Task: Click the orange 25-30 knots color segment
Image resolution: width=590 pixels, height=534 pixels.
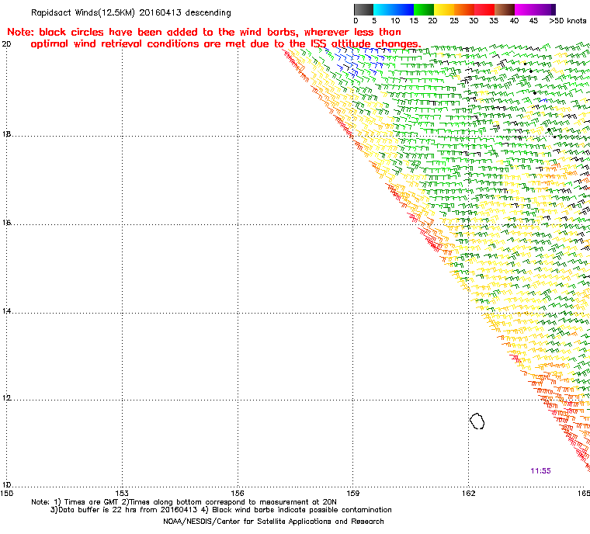Action: point(464,9)
